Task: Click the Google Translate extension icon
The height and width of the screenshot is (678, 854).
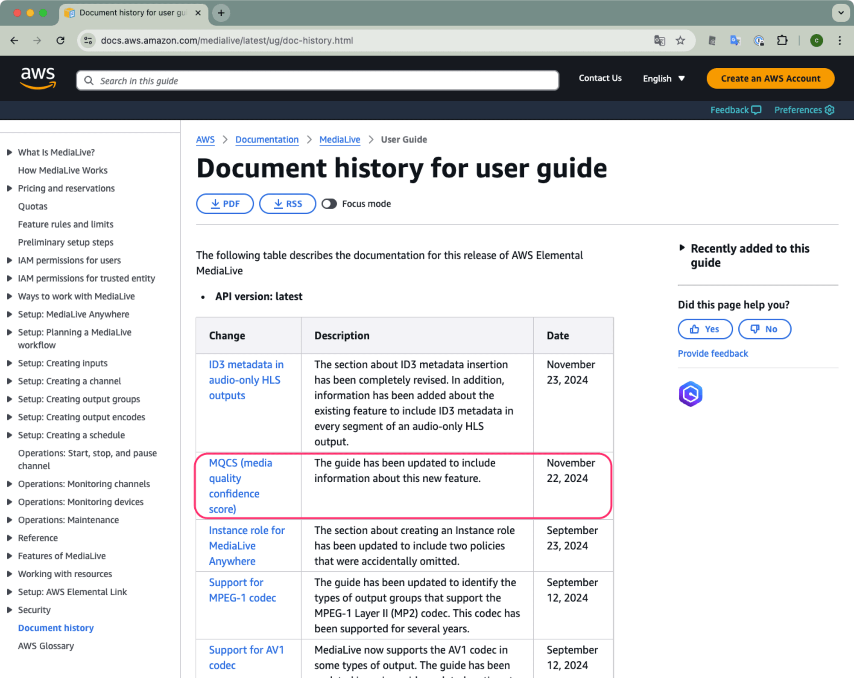Action: (735, 41)
